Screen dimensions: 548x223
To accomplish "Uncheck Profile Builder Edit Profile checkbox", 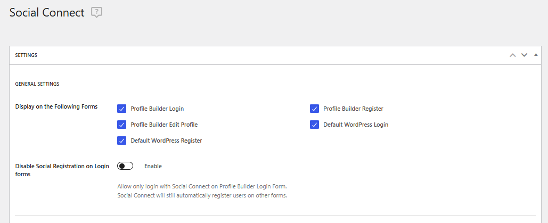I will tap(121, 125).
